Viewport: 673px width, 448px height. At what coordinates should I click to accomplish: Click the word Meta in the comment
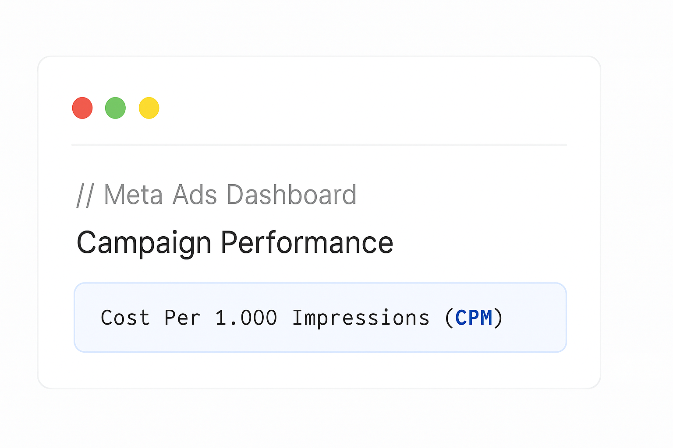point(133,195)
